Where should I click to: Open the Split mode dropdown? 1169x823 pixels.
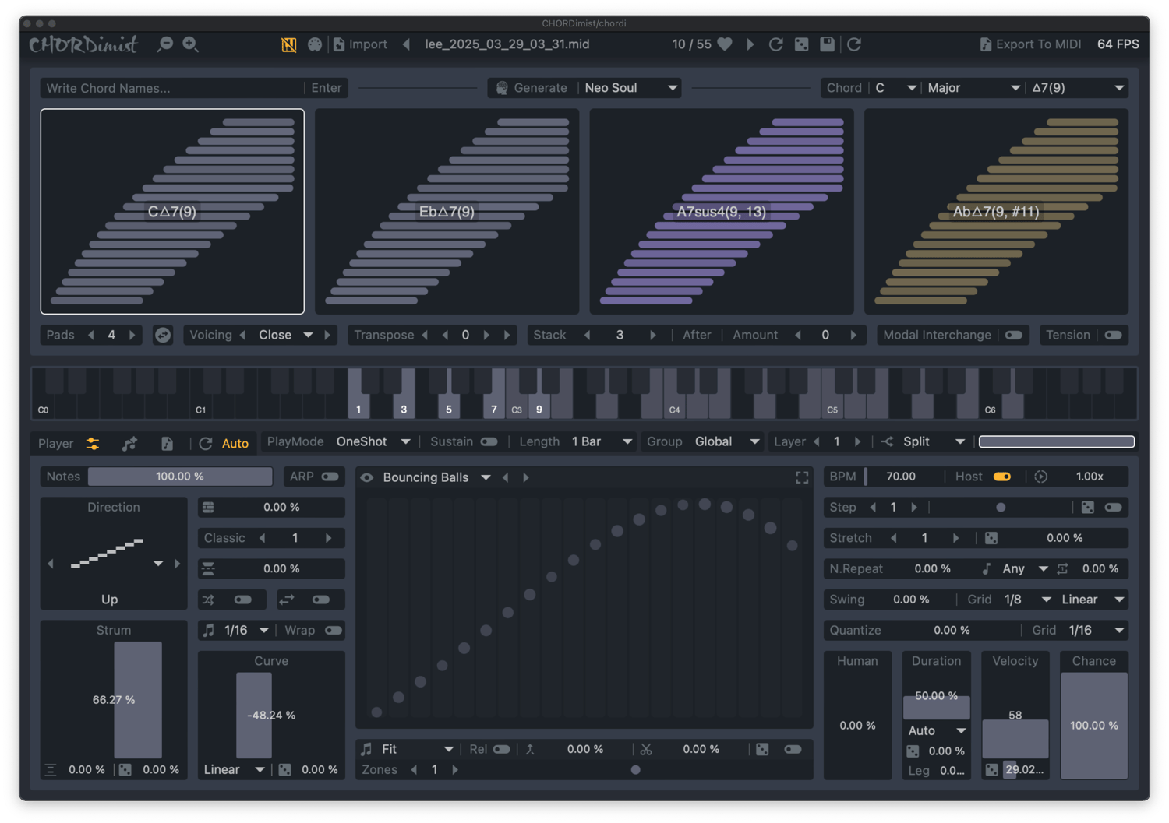(934, 441)
